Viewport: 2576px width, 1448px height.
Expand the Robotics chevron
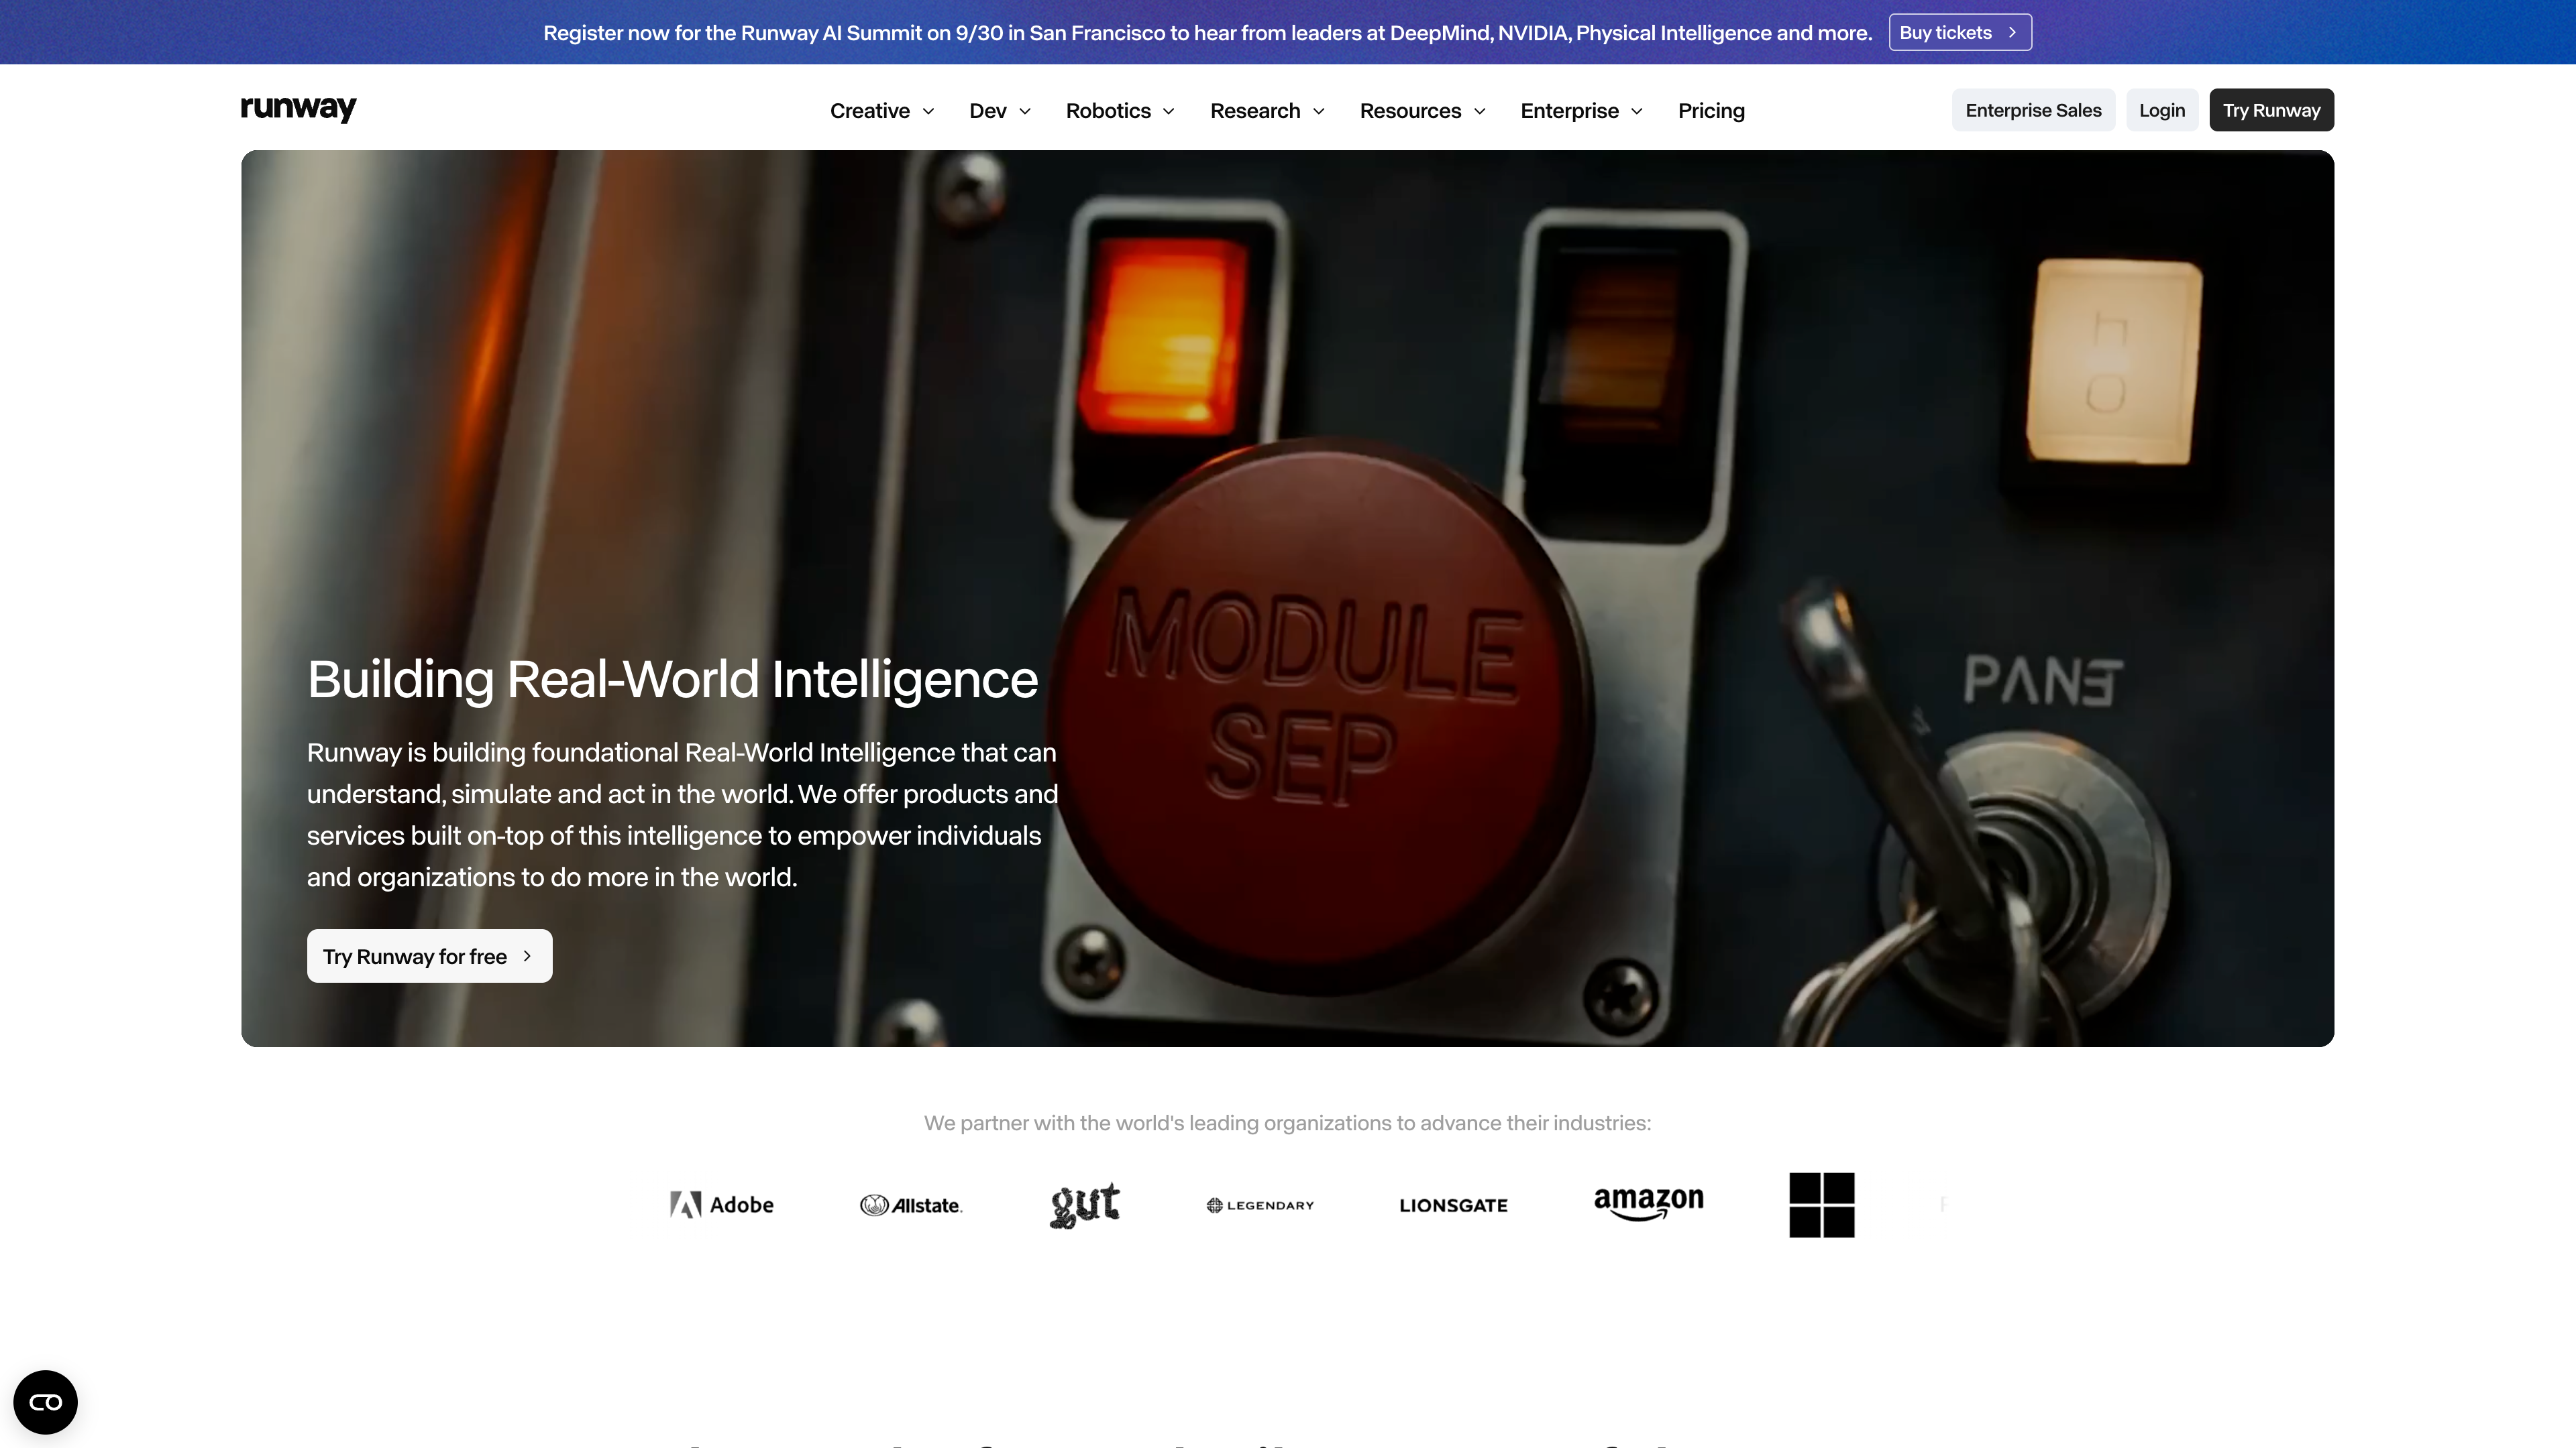pos(1169,111)
